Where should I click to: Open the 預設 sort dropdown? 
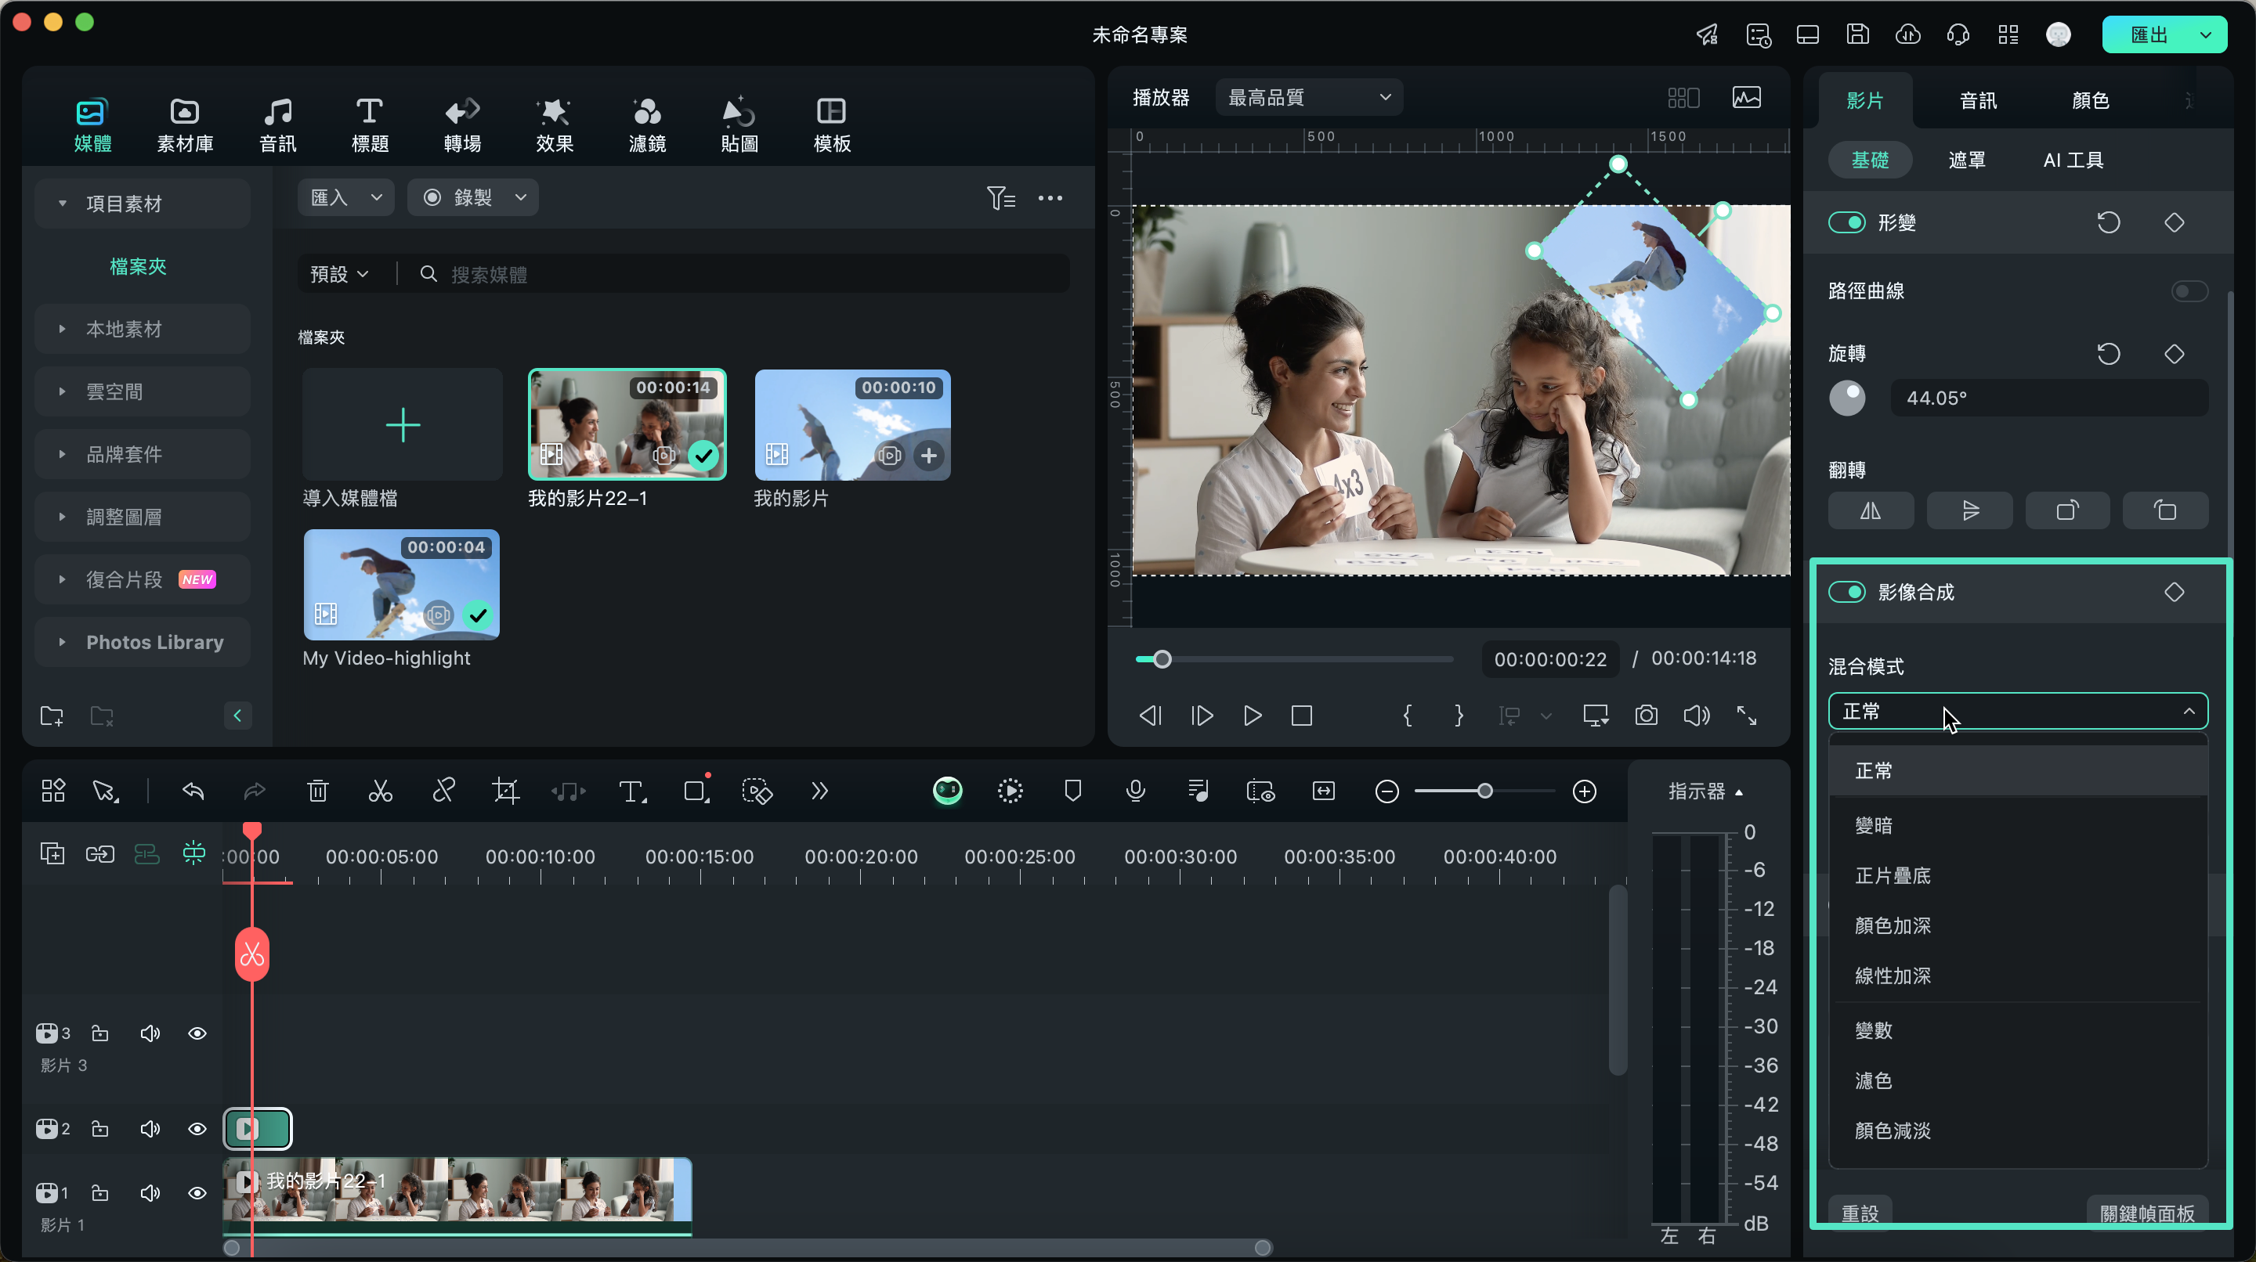pos(339,275)
